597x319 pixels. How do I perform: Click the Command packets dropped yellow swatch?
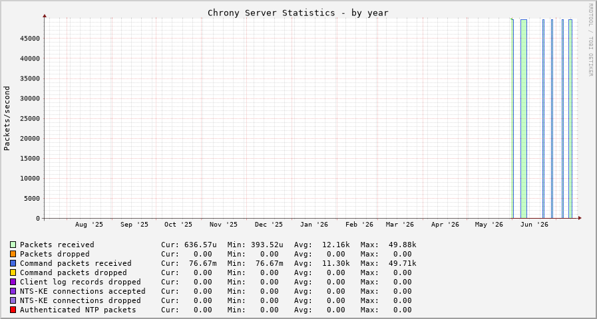coord(13,272)
